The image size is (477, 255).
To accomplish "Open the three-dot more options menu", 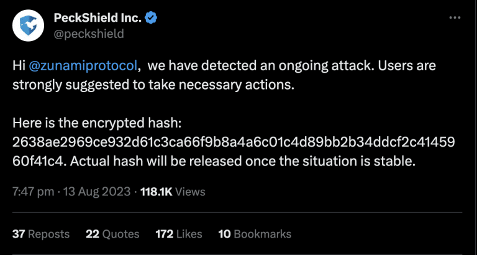I will tap(455, 18).
